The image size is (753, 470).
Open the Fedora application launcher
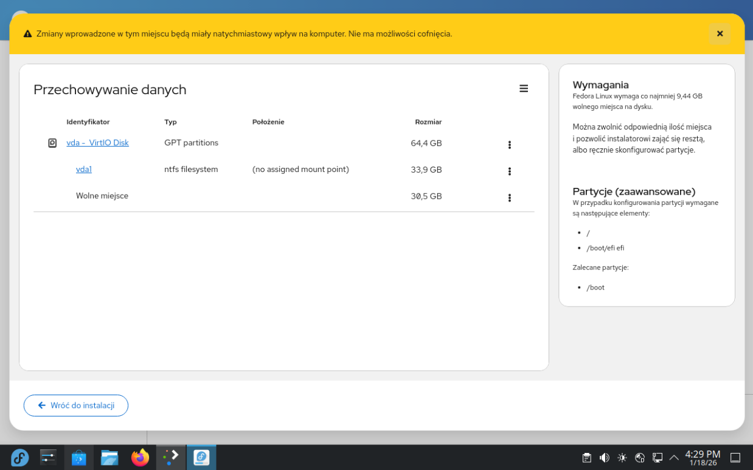point(19,457)
